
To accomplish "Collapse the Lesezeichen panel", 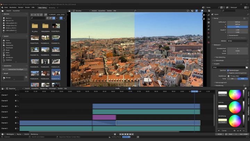I will (x=3, y=66).
